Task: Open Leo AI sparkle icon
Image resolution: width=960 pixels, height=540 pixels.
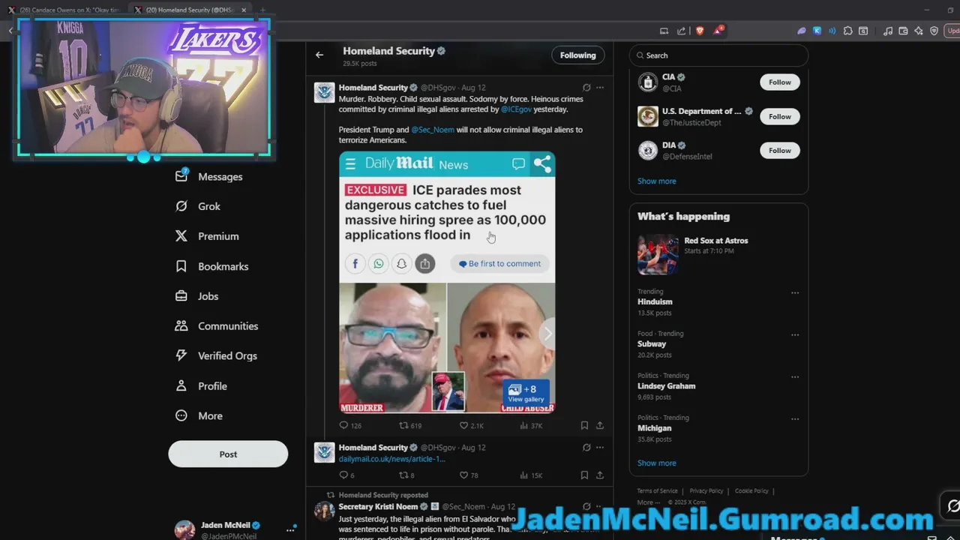Action: pos(919,31)
